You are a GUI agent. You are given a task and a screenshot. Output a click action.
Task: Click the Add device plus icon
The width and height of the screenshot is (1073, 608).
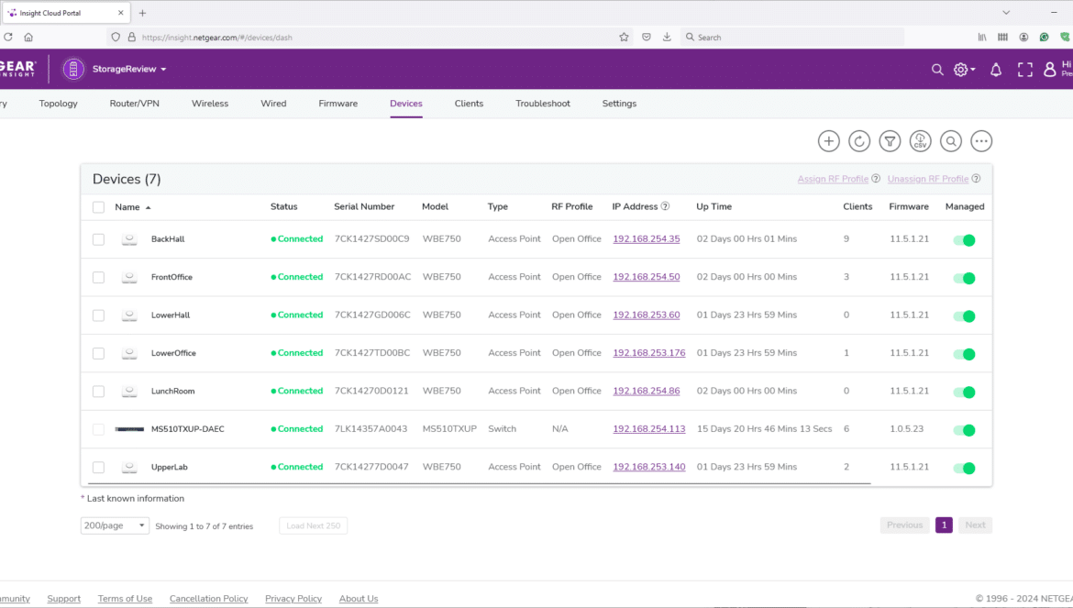[829, 141]
